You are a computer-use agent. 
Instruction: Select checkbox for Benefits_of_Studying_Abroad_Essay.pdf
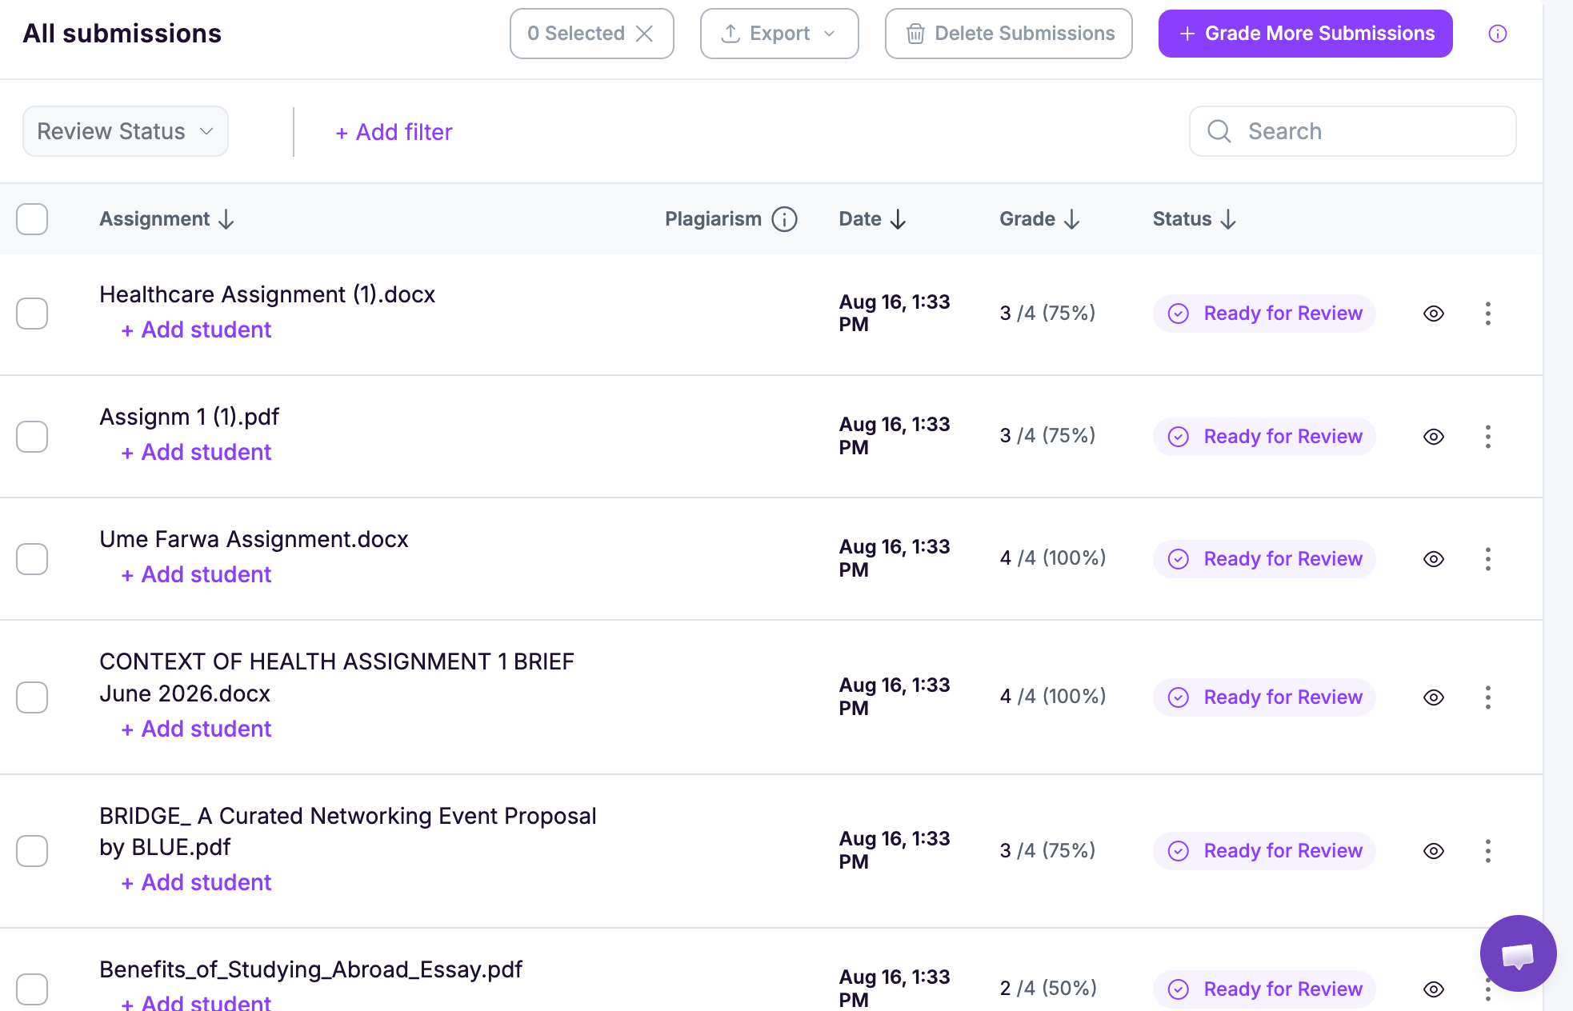click(32, 989)
